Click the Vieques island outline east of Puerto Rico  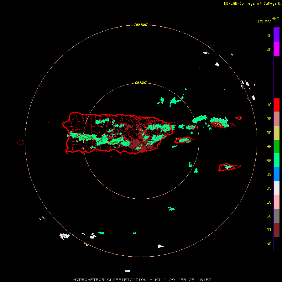[183, 140]
